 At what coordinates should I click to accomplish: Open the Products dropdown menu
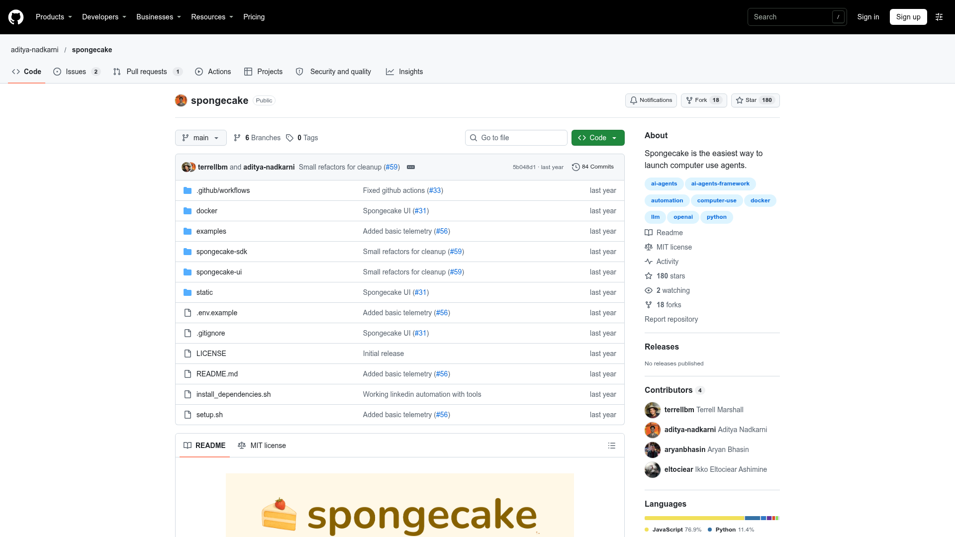[54, 17]
